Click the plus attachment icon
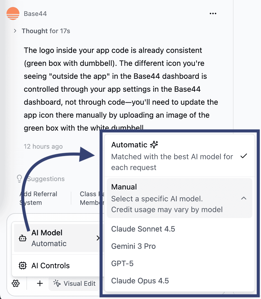This screenshot has height=299, width=261. click(39, 284)
